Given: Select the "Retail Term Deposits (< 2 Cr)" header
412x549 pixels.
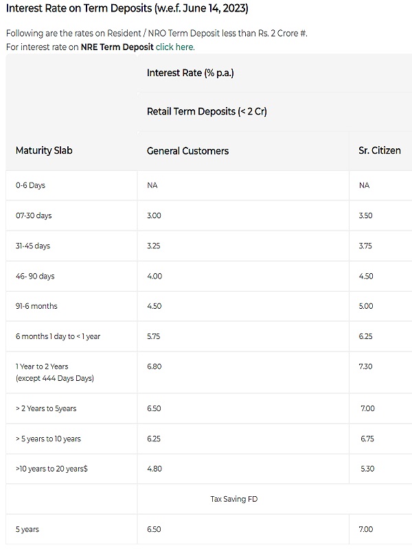Looking at the screenshot, I should pyautogui.click(x=207, y=111).
